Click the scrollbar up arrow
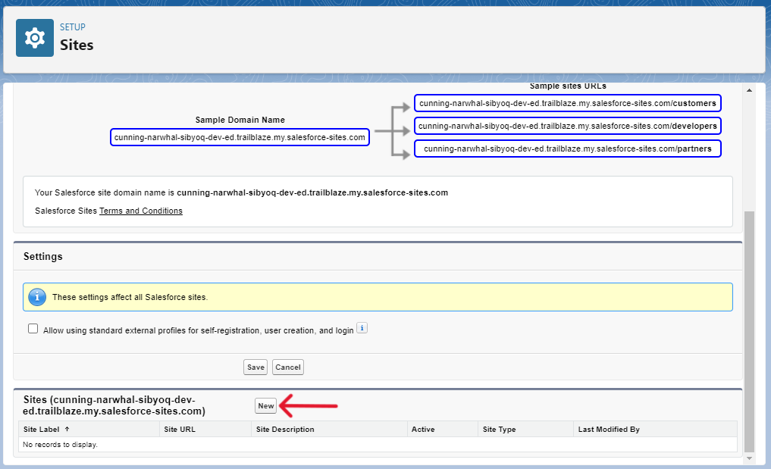This screenshot has height=469, width=771. 749,90
